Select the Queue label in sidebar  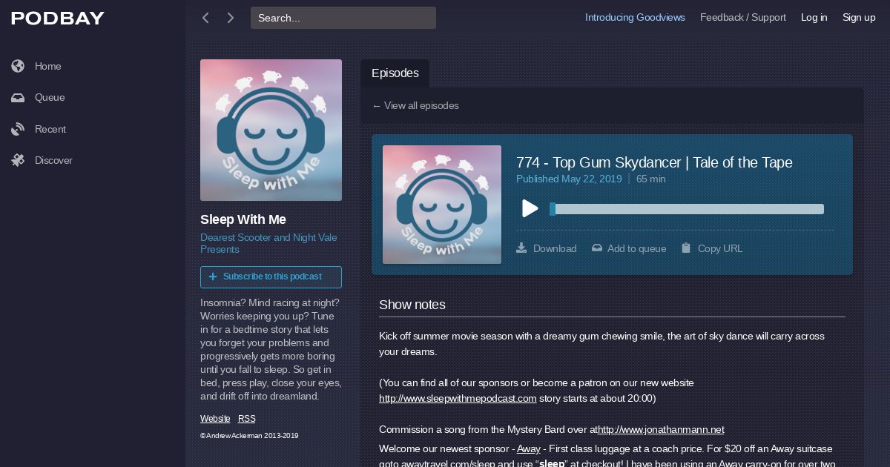tap(50, 98)
